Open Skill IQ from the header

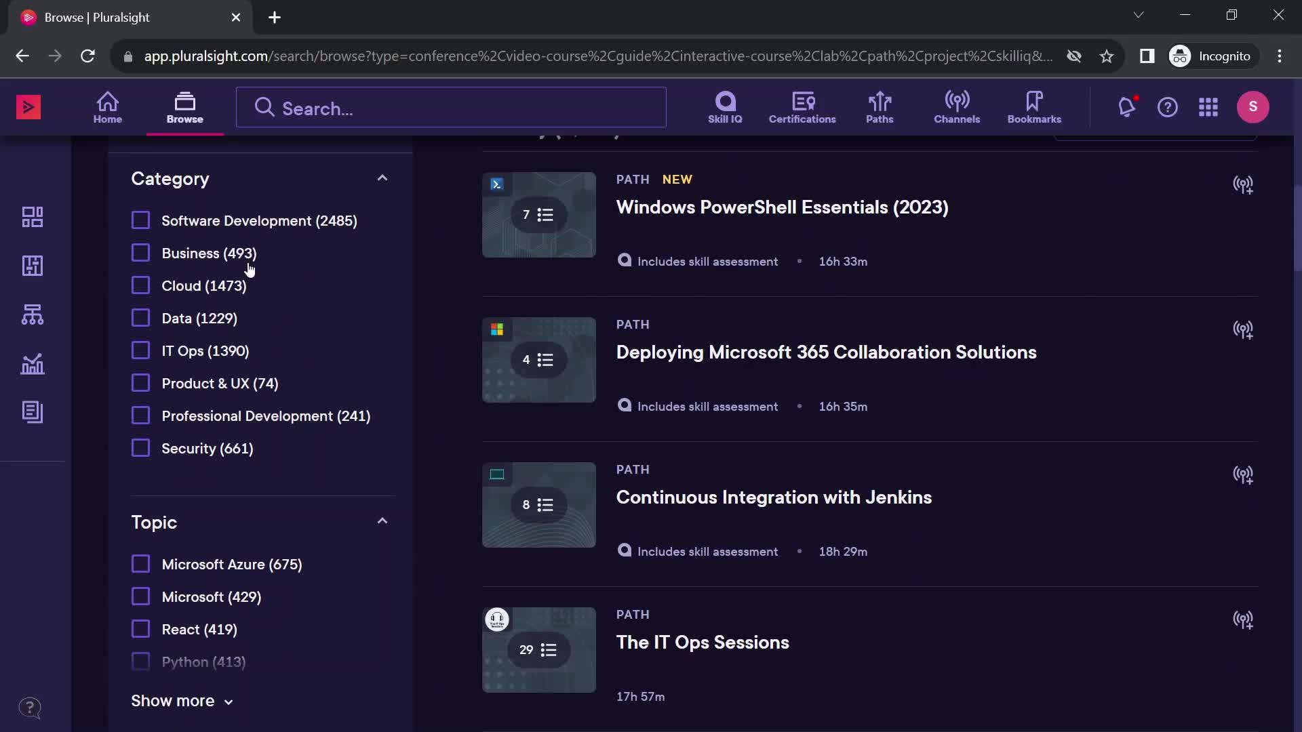click(x=725, y=107)
